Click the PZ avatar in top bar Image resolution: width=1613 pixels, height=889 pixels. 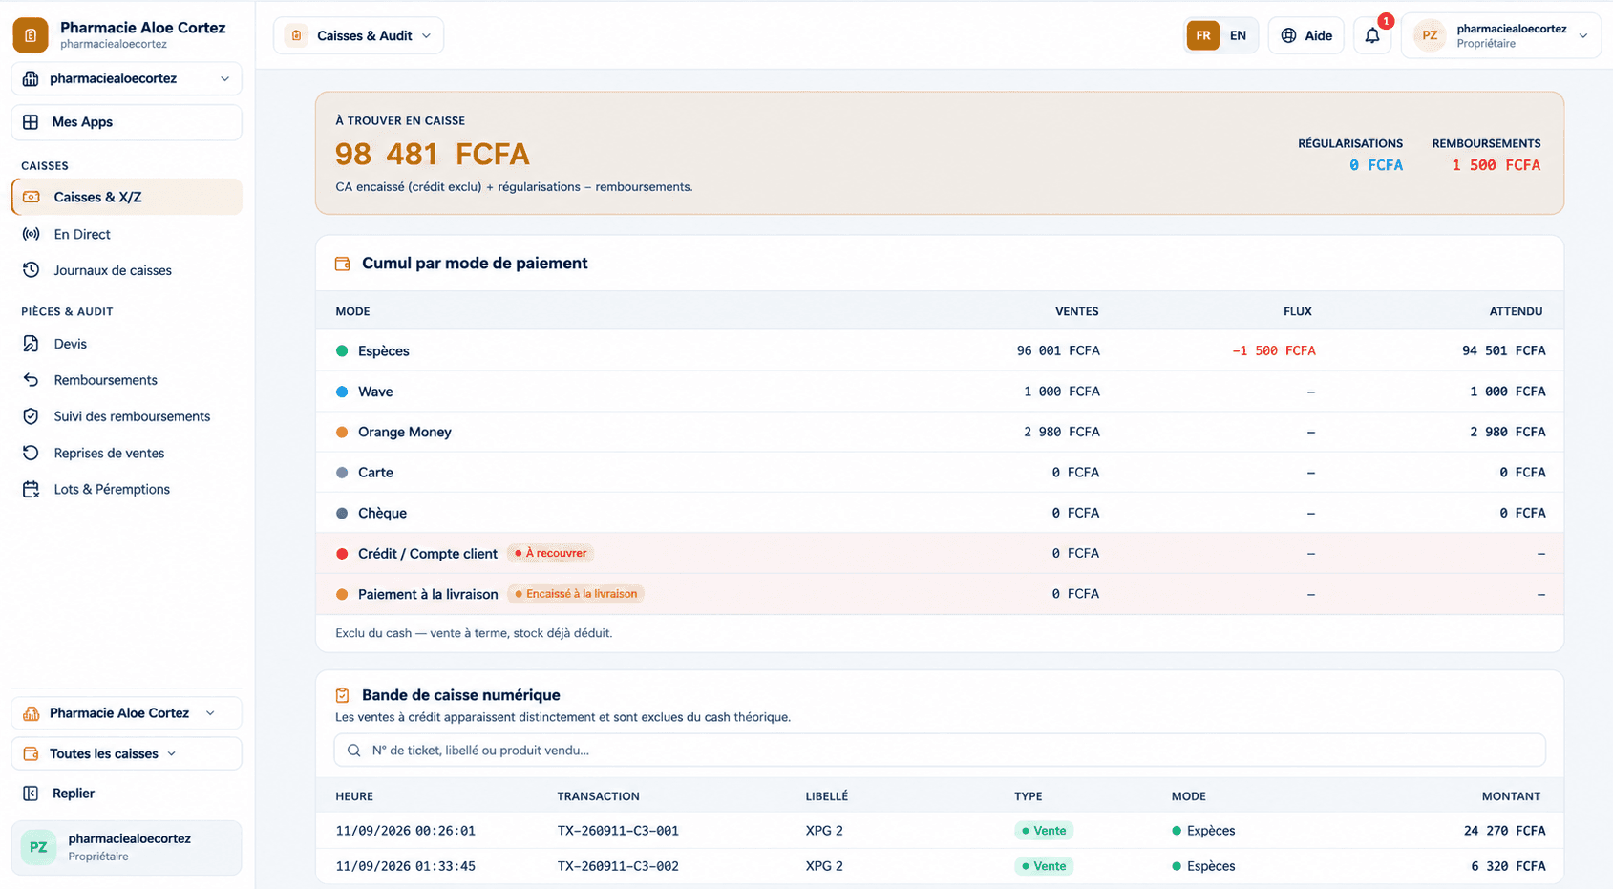tap(1430, 35)
